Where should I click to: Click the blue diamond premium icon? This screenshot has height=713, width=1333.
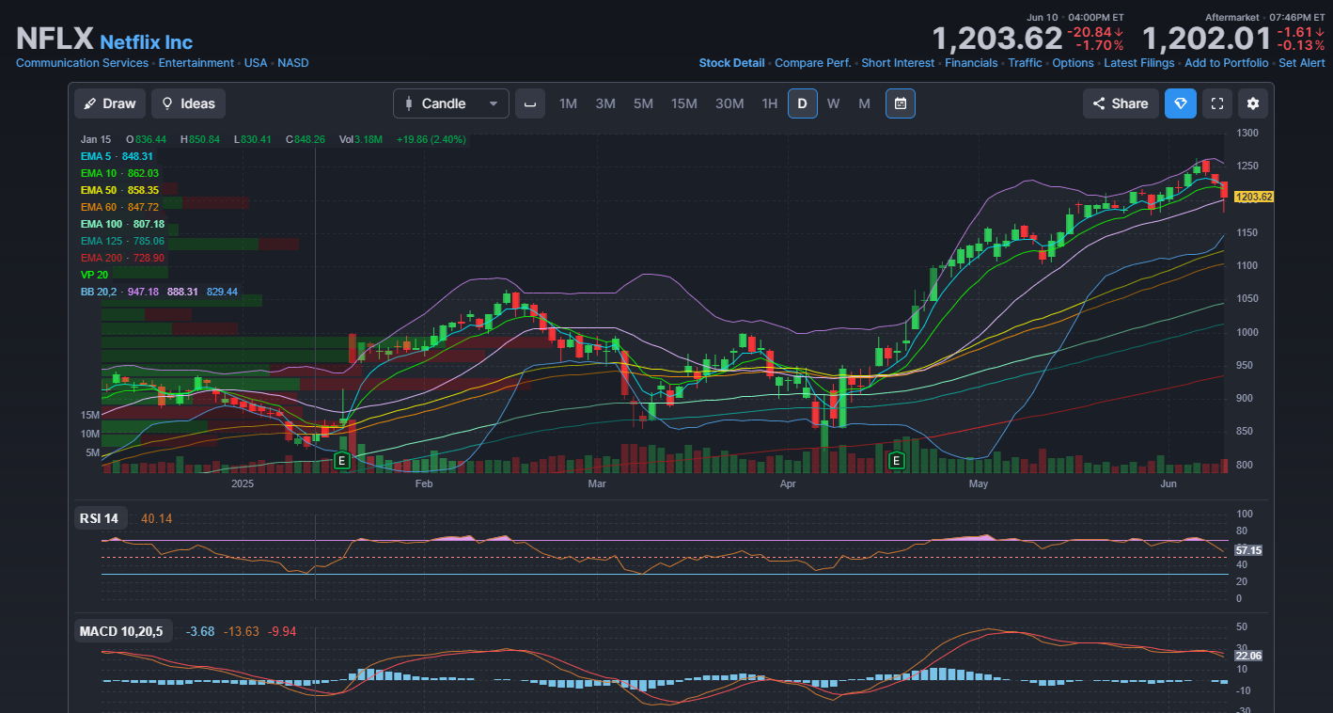tap(1181, 103)
